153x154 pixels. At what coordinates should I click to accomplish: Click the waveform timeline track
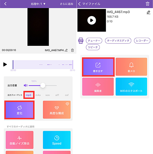[x=43, y=65]
